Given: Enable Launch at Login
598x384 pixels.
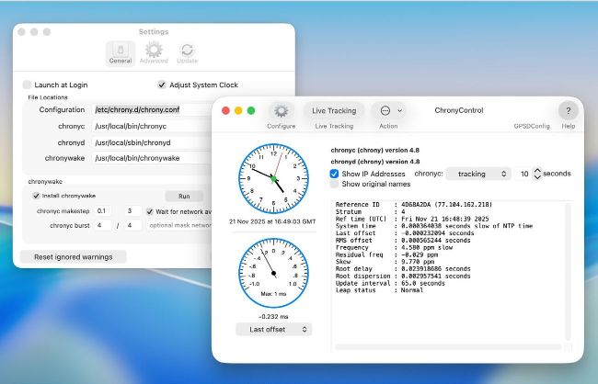Looking at the screenshot, I should [x=28, y=85].
